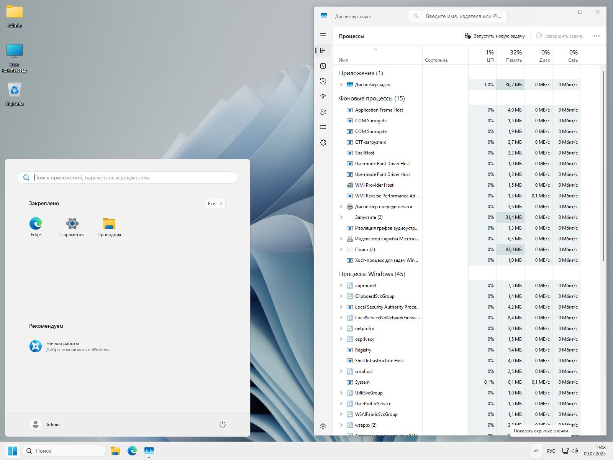Select the Processes sidebar icon
The width and height of the screenshot is (613, 460).
(323, 51)
